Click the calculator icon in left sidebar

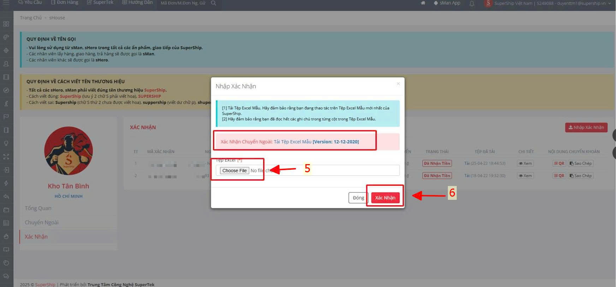coord(6,223)
